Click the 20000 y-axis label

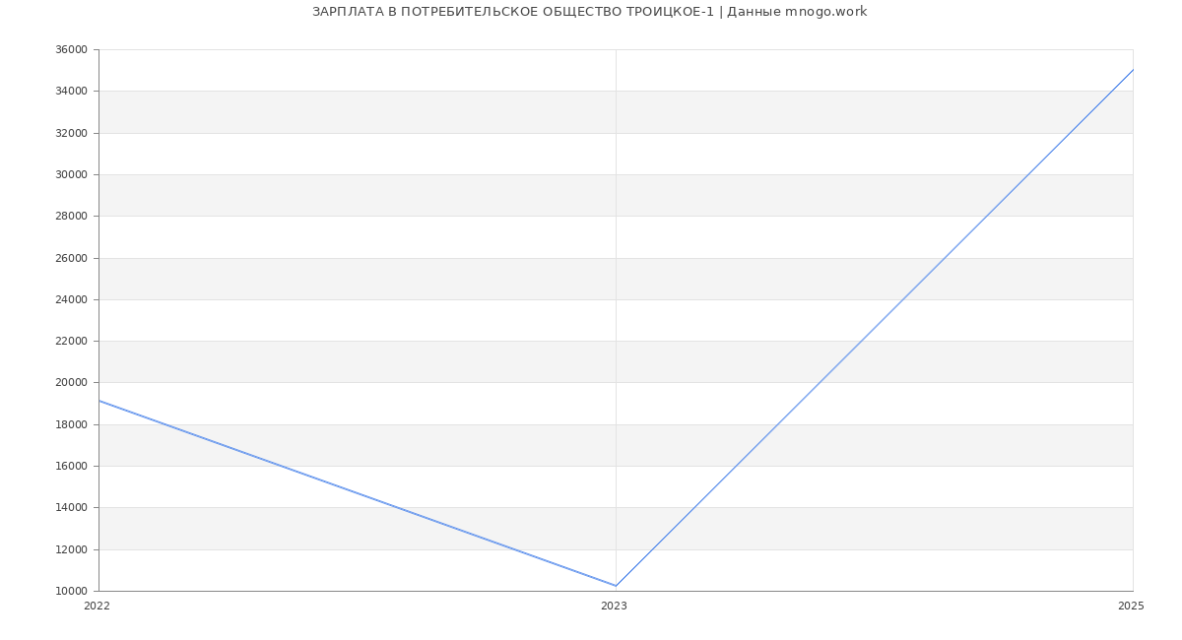point(72,383)
